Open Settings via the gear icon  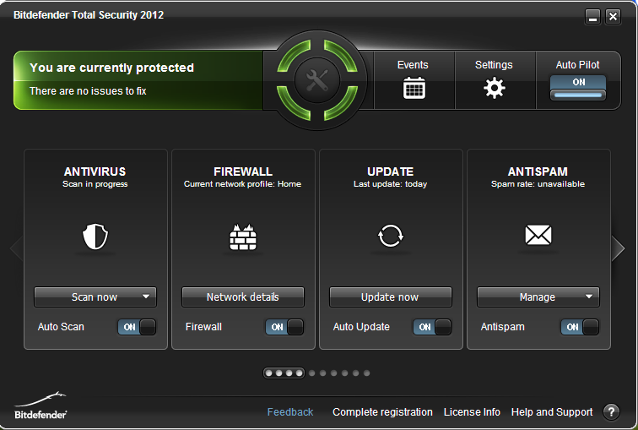[495, 88]
